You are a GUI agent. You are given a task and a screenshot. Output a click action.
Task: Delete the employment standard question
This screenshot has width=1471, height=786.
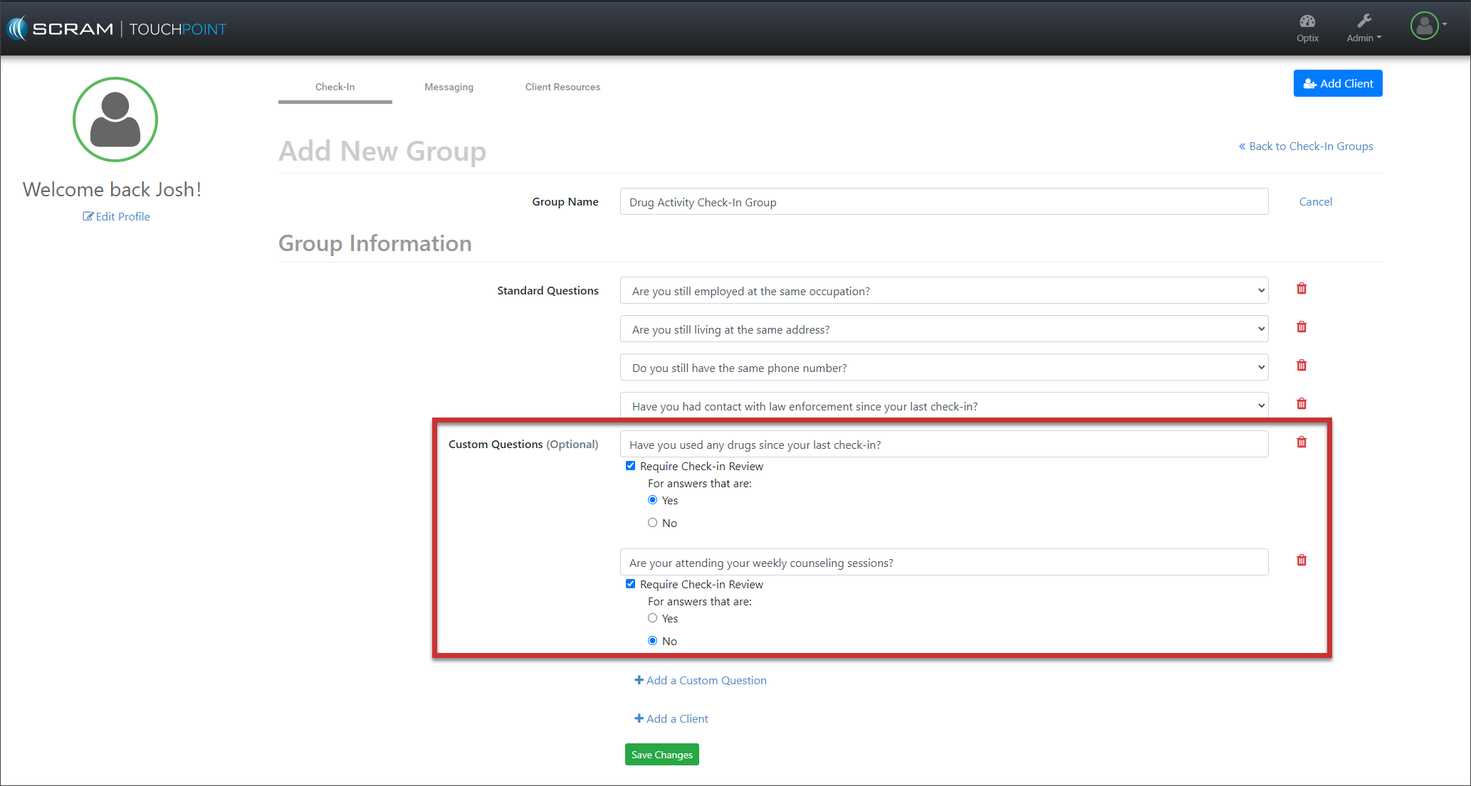[1302, 289]
